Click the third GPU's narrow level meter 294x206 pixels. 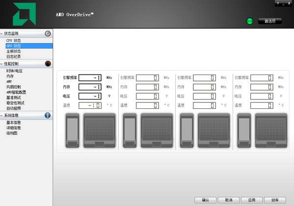[187, 130]
